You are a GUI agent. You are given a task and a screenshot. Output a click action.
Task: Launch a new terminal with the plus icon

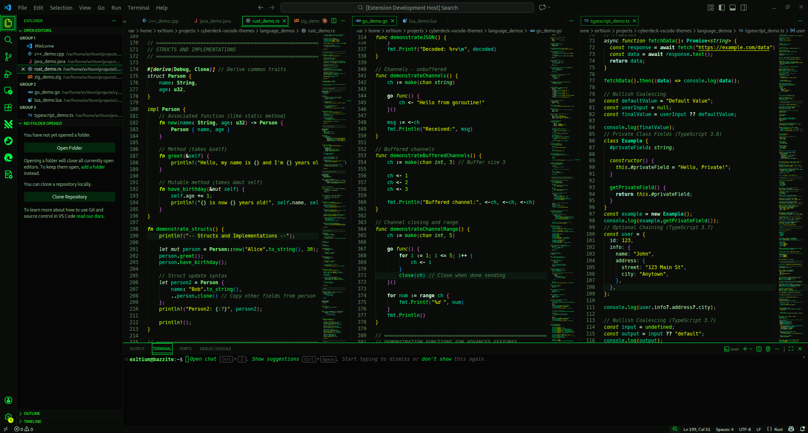[x=744, y=349]
